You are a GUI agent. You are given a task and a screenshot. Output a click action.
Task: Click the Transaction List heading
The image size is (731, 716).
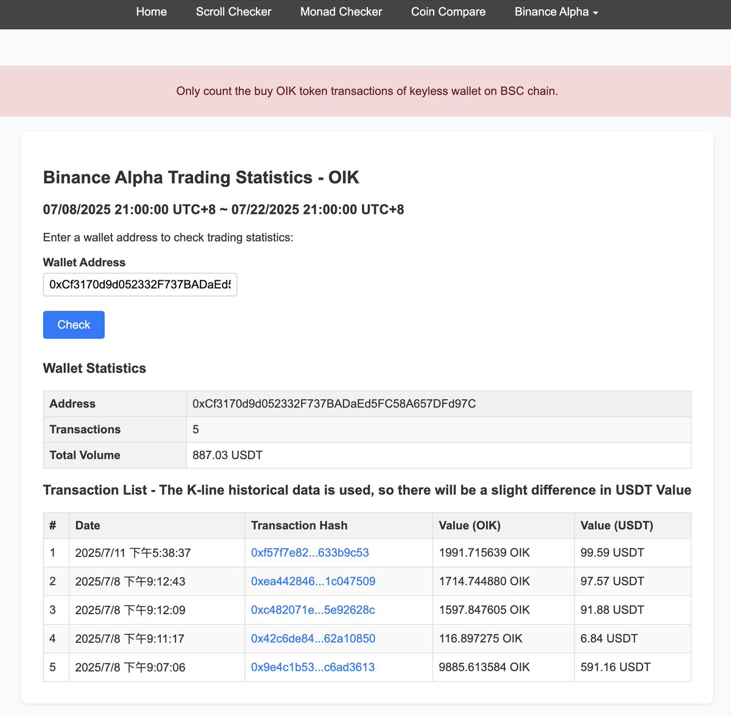pos(367,490)
